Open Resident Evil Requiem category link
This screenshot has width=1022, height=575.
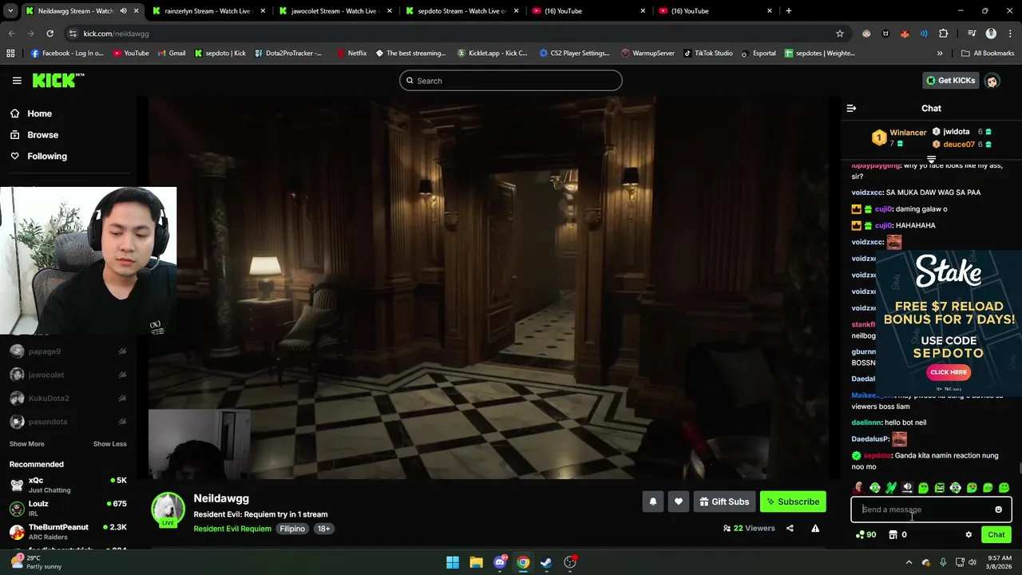tap(232, 529)
